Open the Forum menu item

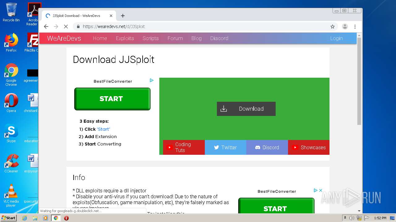pos(175,38)
